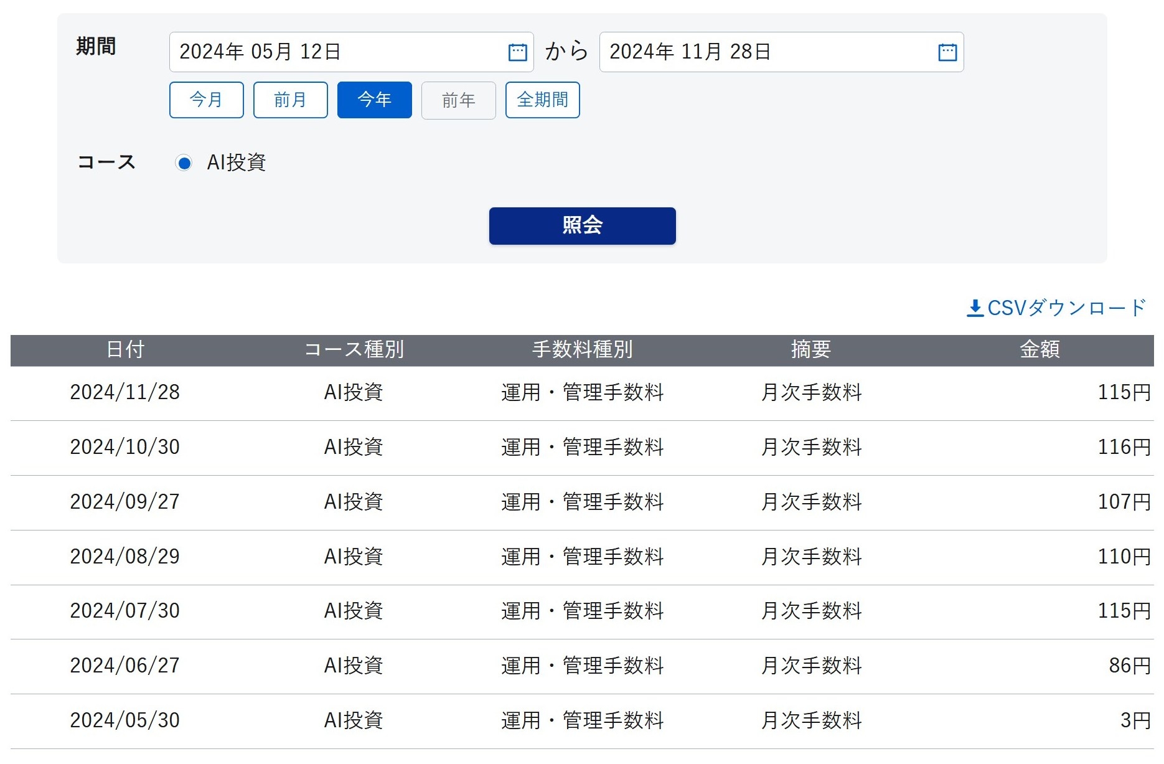The image size is (1164, 764).
Task: Click the 2024/05/30 row showing 3円
Action: [581, 720]
